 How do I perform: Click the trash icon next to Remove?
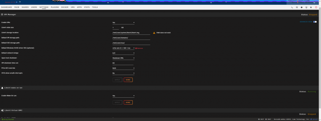[x=136, y=48]
